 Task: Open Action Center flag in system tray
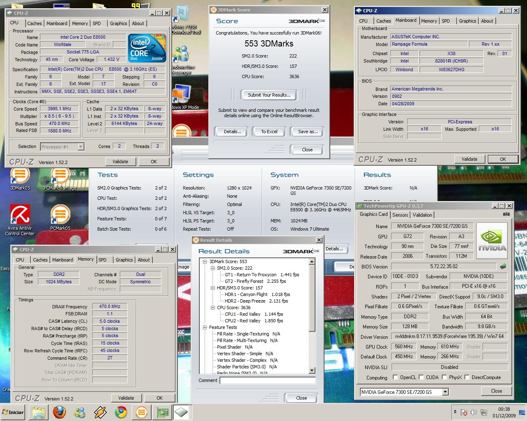tap(464, 412)
